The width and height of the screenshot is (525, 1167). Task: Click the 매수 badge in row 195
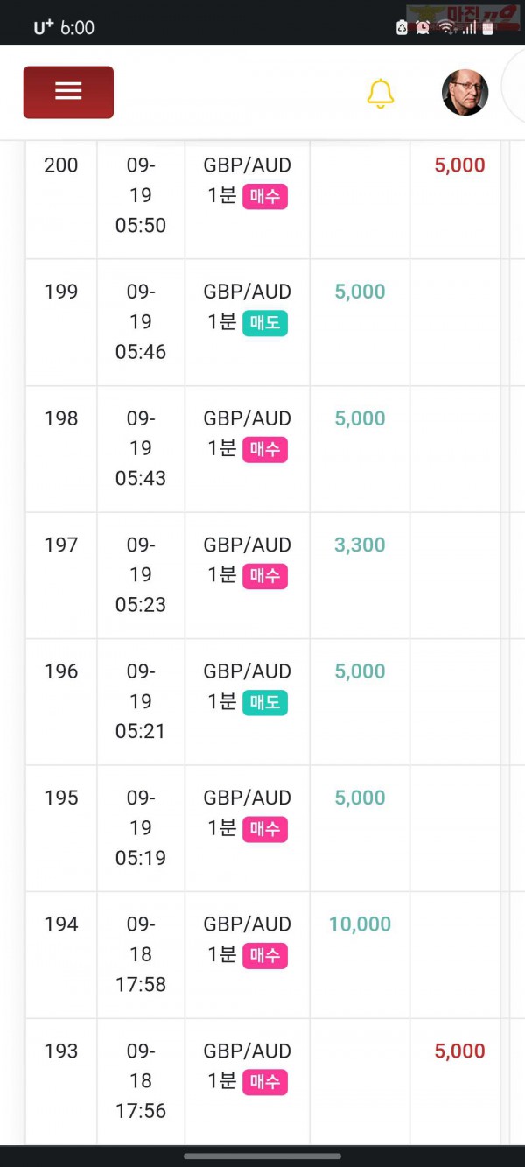click(x=265, y=829)
